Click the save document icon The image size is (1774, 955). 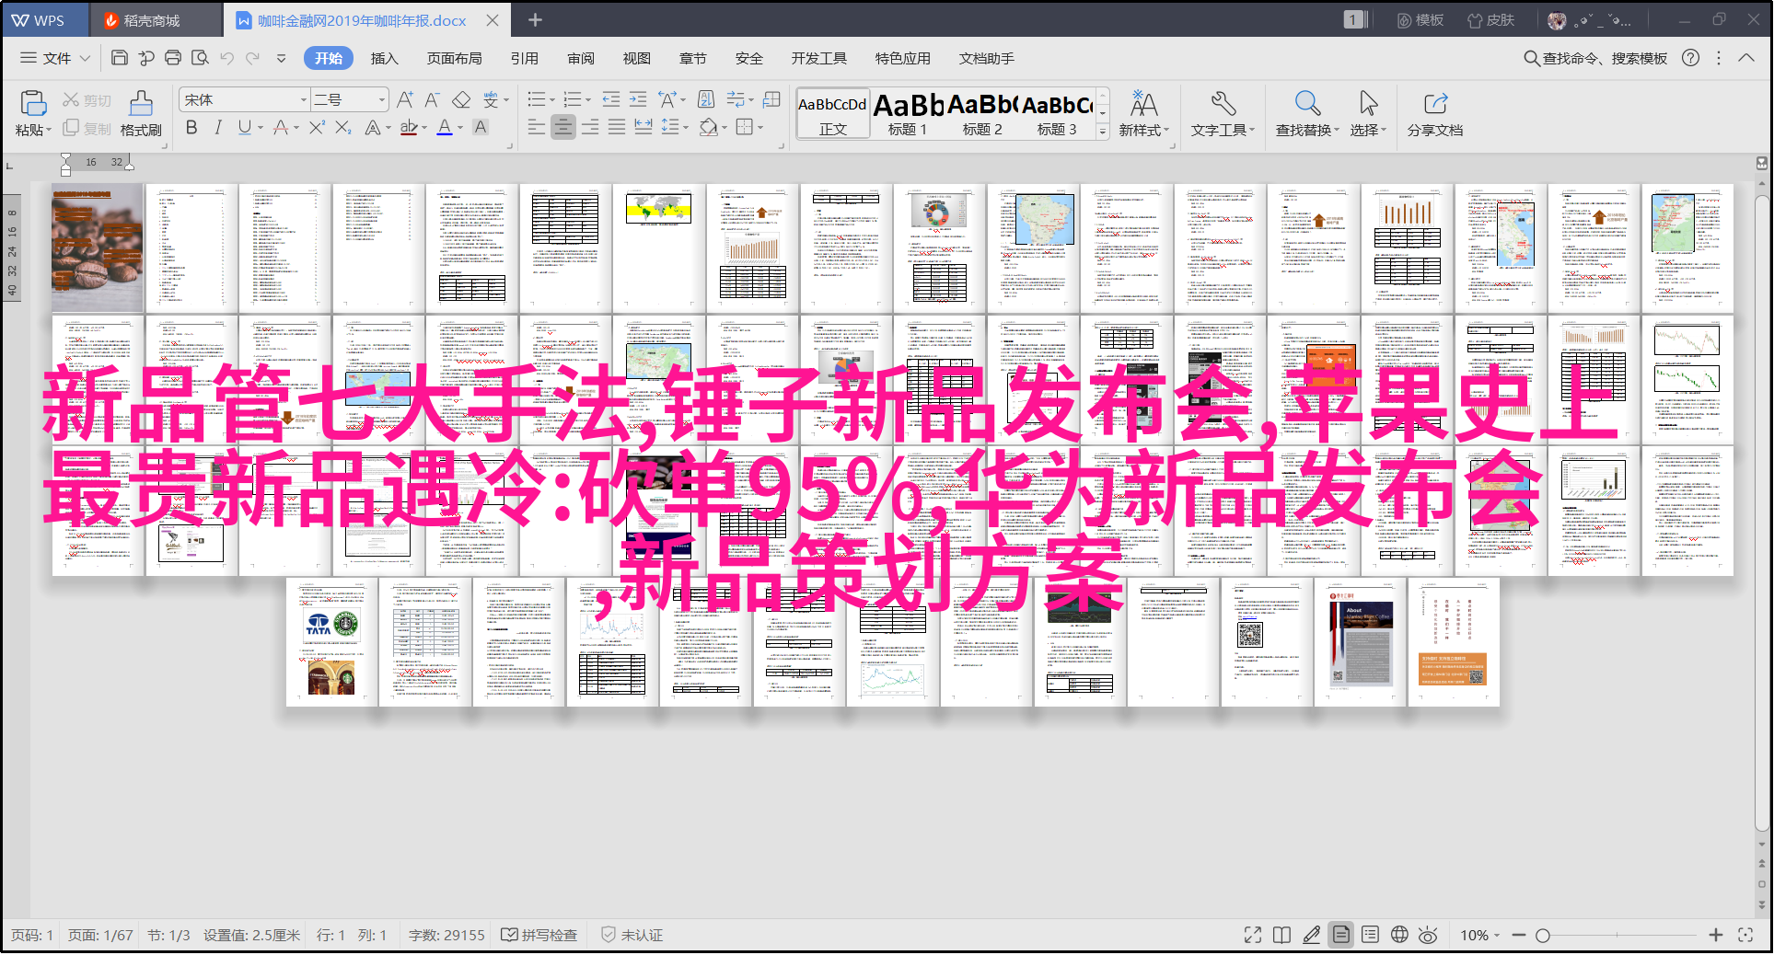click(119, 58)
